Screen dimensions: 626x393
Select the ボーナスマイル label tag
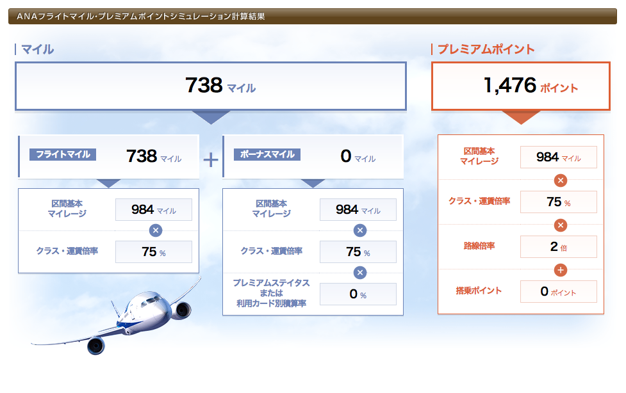(x=267, y=154)
